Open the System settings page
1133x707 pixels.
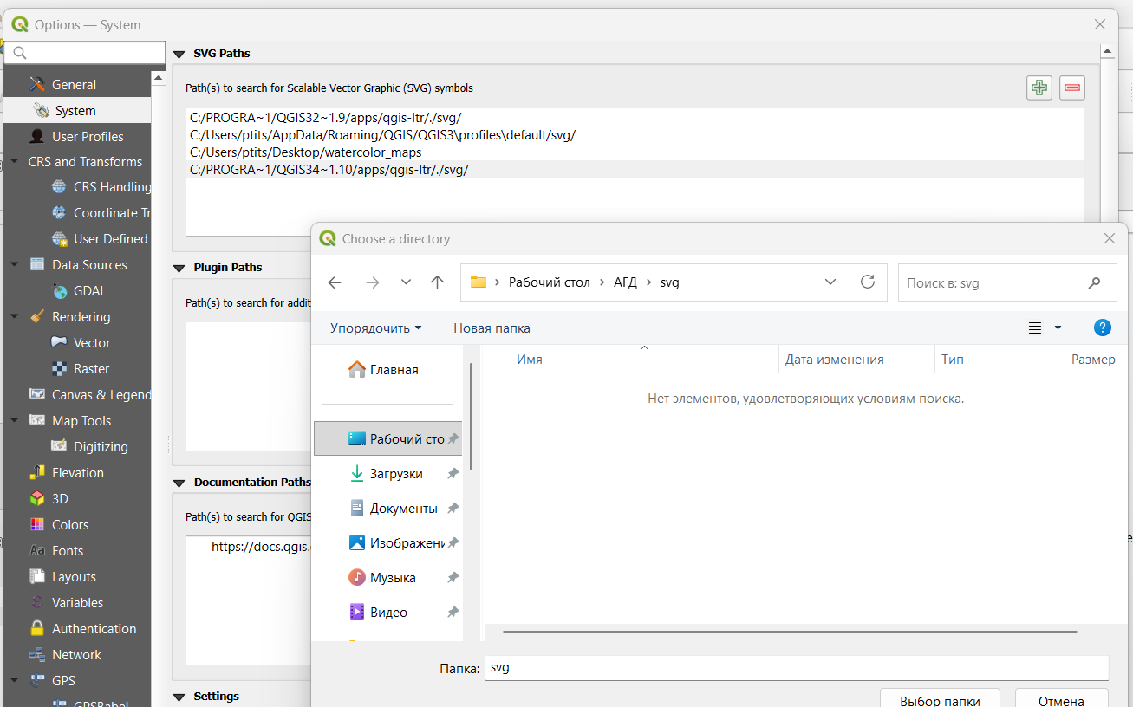(x=76, y=110)
